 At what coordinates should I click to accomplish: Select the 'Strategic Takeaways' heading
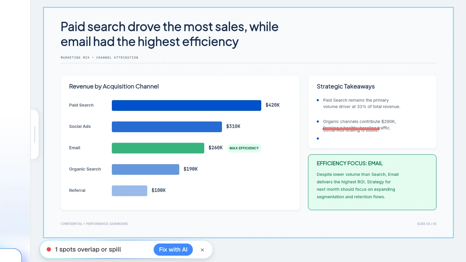(x=346, y=86)
